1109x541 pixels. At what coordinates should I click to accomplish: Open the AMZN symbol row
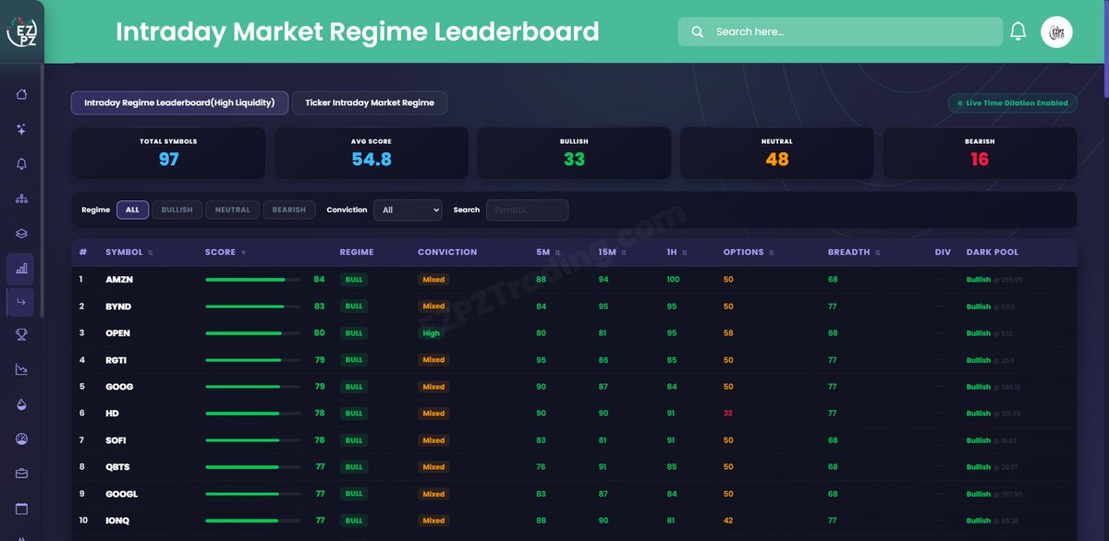pyautogui.click(x=574, y=279)
